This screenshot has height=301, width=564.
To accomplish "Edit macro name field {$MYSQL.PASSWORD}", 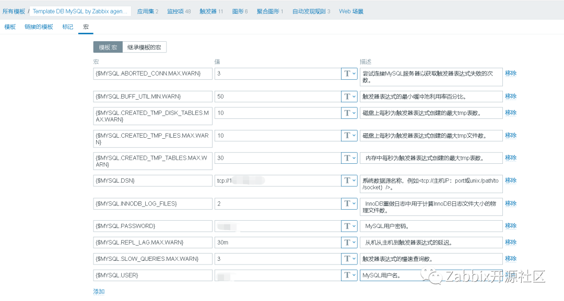I will (152, 226).
